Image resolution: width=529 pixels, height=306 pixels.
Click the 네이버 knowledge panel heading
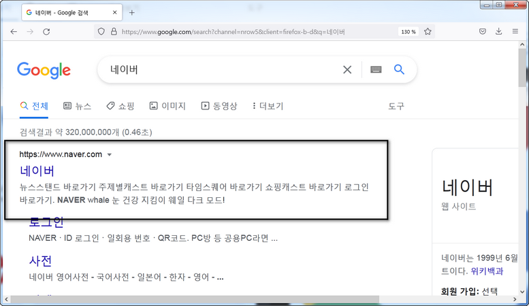pyautogui.click(x=467, y=188)
